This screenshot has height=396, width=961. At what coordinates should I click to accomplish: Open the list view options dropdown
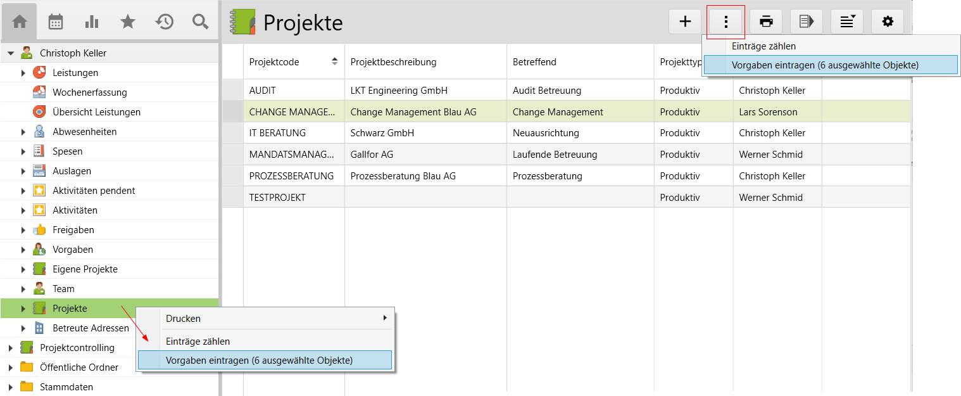[x=847, y=22]
